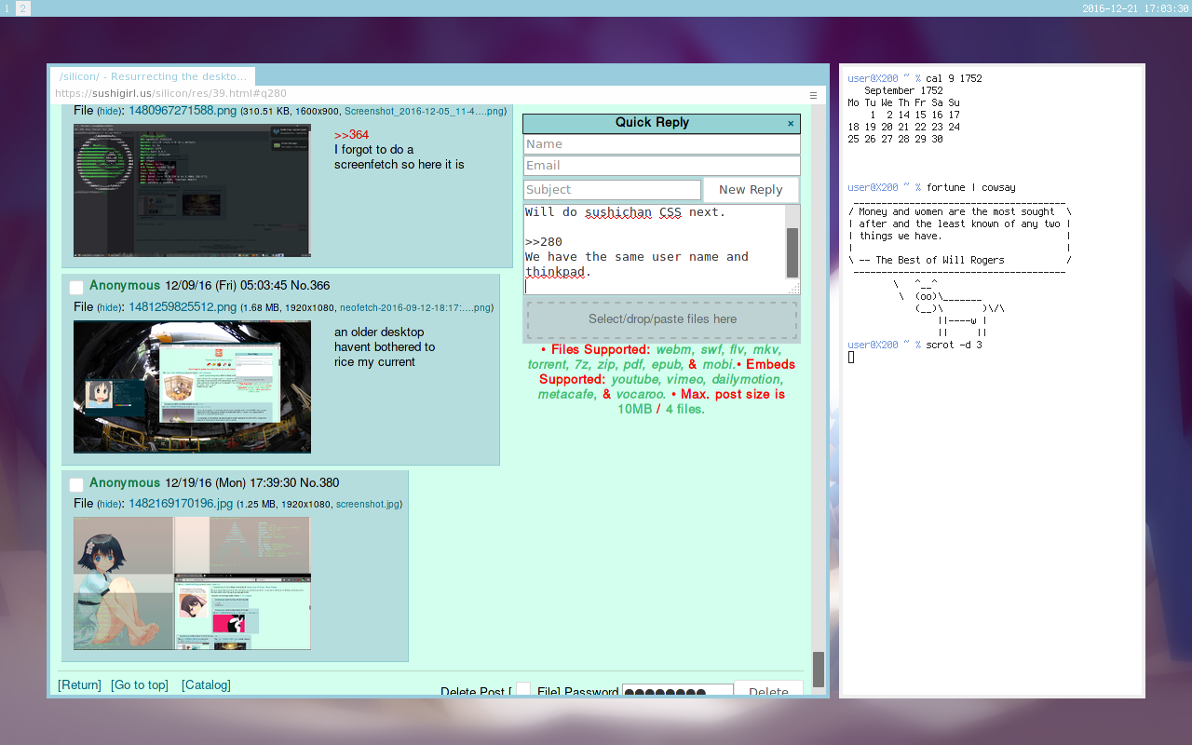The image size is (1192, 745).
Task: Tick the checkbox for post No.380
Action: pos(76,484)
